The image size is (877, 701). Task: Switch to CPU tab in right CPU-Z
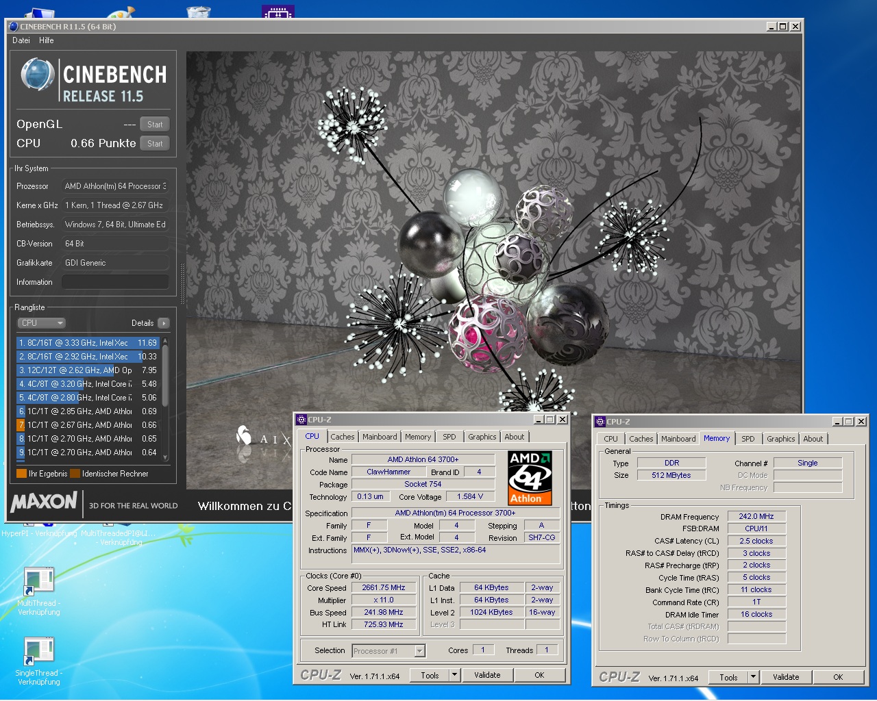611,439
